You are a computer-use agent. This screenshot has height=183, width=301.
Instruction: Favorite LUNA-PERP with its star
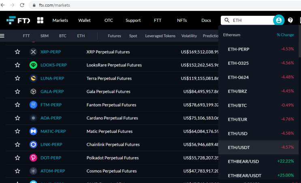(17, 78)
